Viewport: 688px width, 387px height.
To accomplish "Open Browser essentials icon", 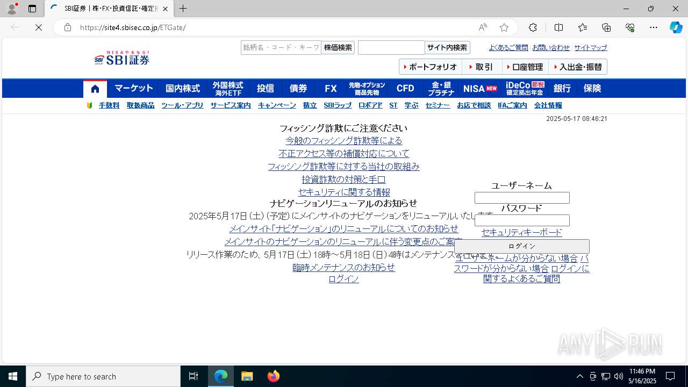I will pyautogui.click(x=630, y=27).
